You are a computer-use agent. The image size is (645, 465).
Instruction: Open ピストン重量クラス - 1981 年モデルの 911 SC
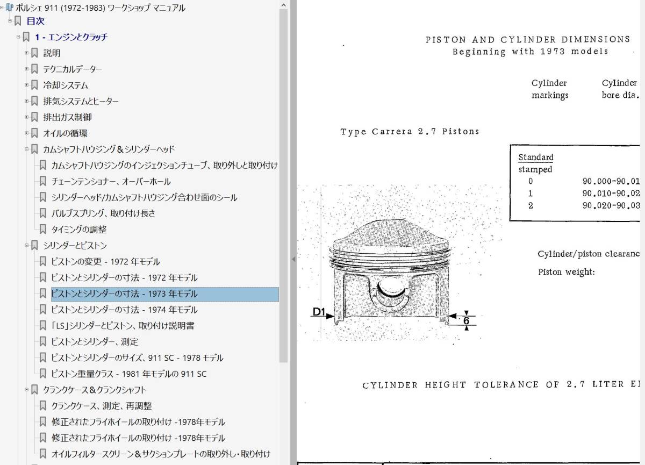point(129,374)
